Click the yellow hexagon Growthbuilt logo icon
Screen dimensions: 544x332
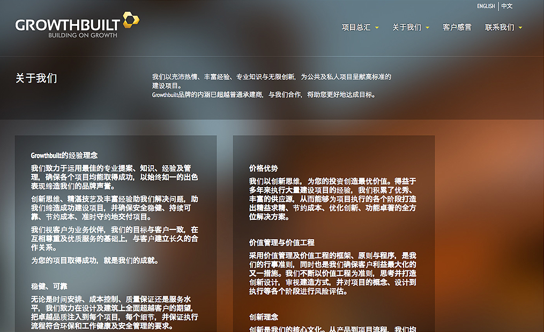point(131,20)
